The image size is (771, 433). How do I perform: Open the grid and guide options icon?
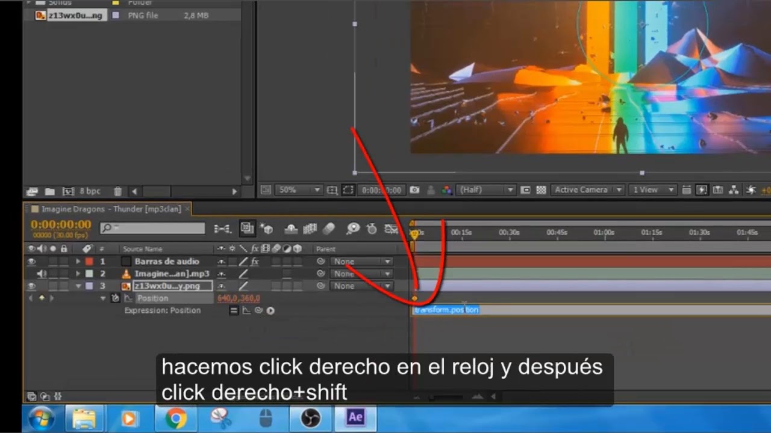(x=332, y=190)
